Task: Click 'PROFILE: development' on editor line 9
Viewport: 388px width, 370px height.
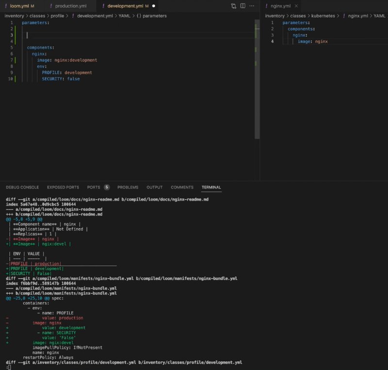Action: (x=67, y=72)
